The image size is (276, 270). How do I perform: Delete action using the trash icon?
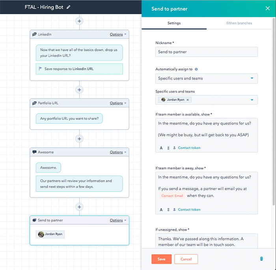pyautogui.click(x=261, y=259)
